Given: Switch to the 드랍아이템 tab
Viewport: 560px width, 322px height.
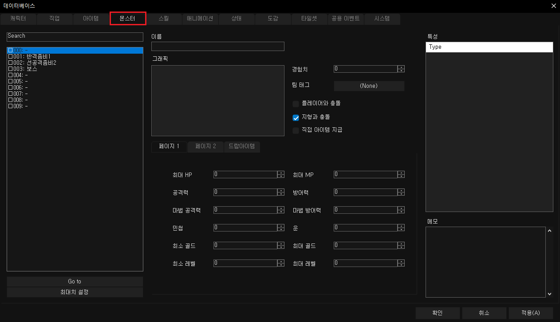Looking at the screenshot, I should [x=242, y=146].
